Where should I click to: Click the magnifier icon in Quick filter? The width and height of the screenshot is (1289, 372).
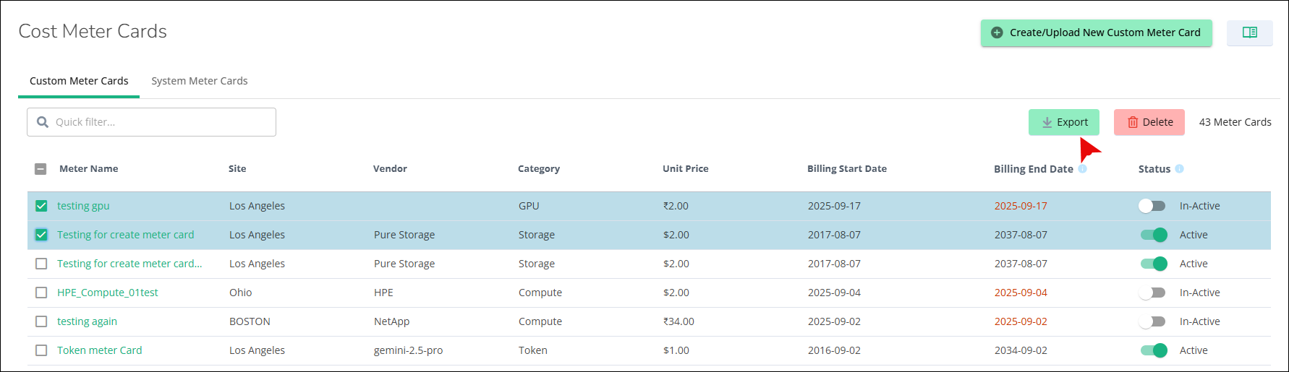pyautogui.click(x=43, y=122)
